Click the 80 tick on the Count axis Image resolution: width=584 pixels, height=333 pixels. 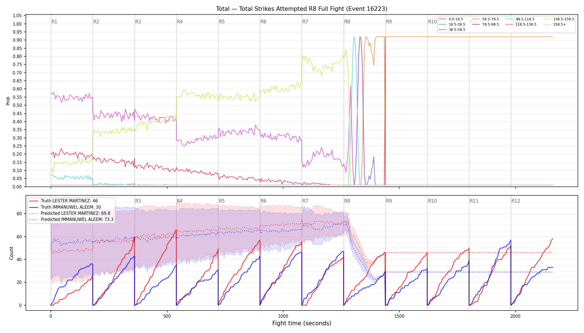[x=19, y=214]
